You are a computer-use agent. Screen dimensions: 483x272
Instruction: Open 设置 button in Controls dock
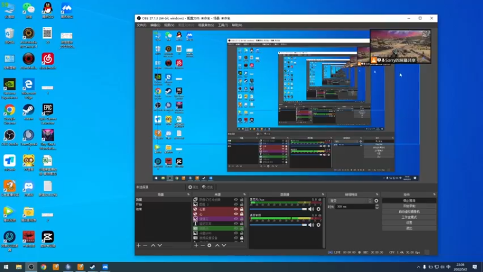[x=409, y=222]
